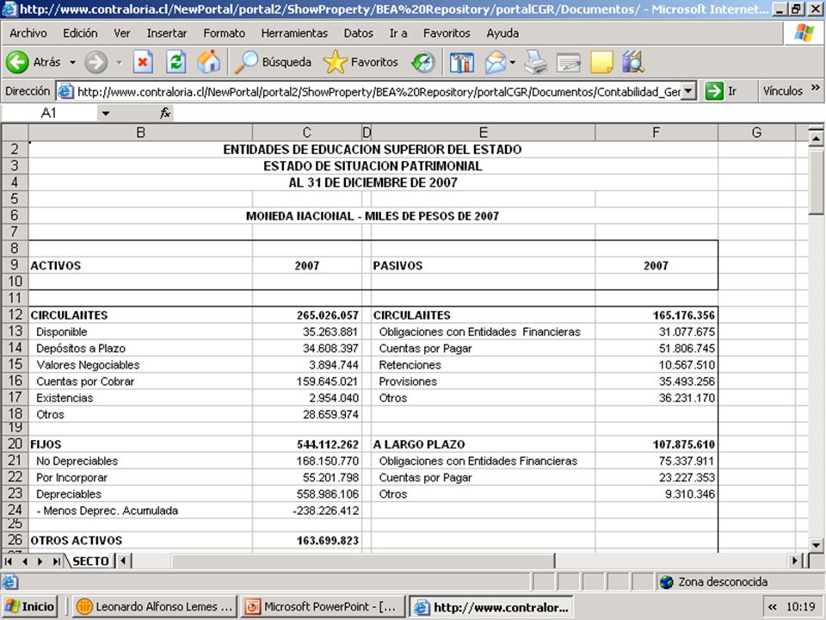Screen dimensions: 826x620
Task: Click the Forward navigation arrow
Action: pos(96,62)
